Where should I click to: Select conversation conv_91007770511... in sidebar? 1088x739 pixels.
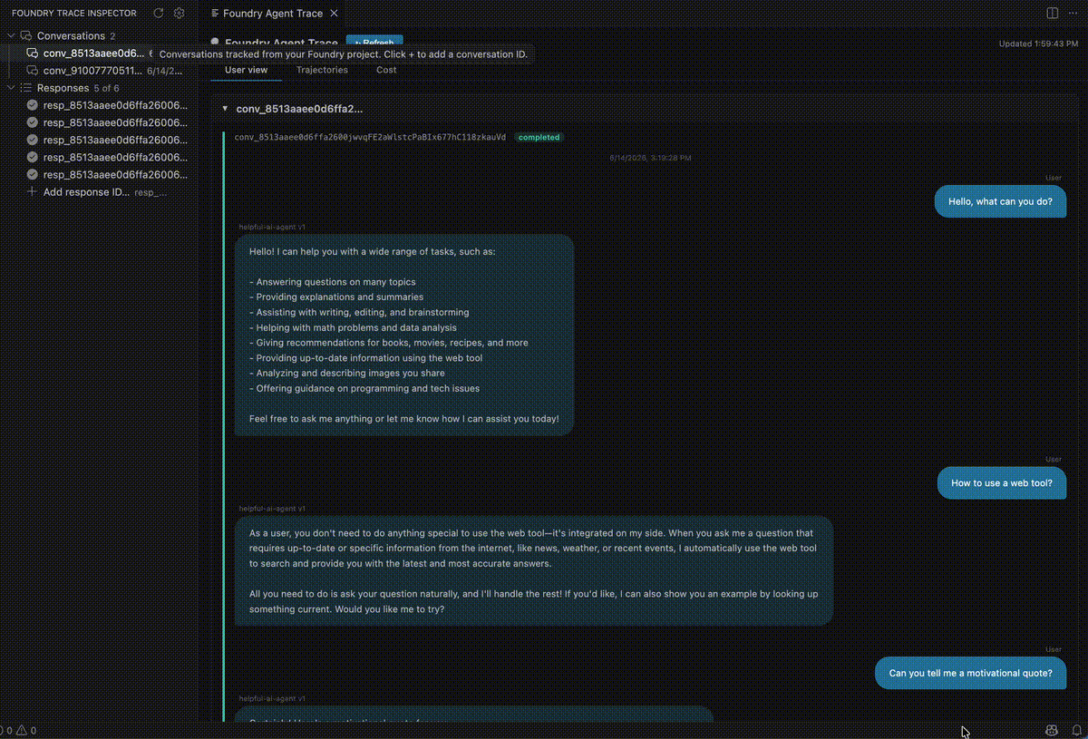99,71
